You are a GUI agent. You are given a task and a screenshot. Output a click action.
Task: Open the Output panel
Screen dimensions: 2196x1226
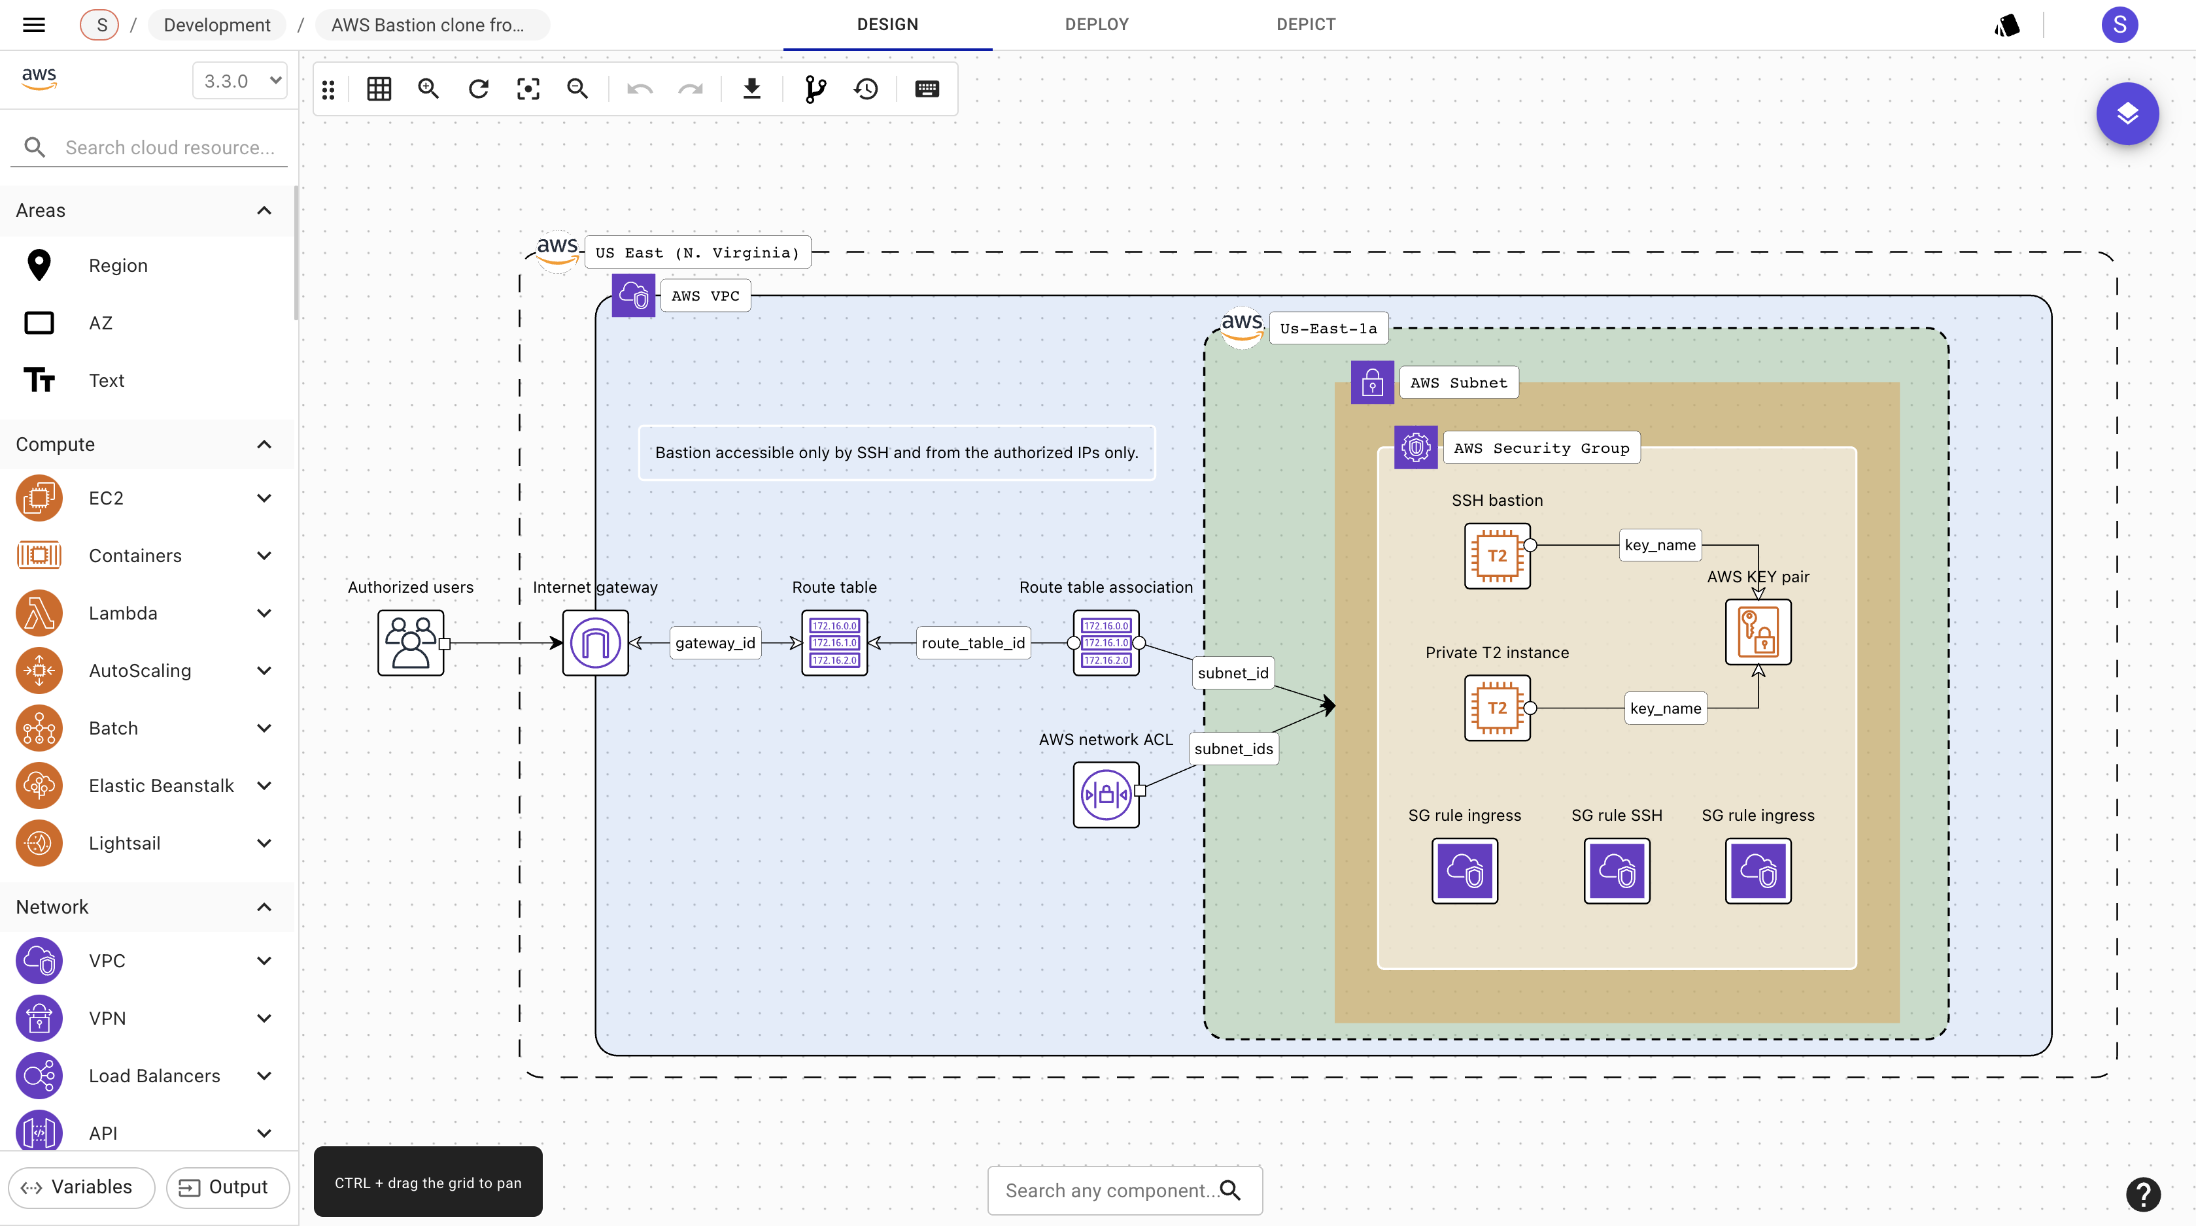227,1187
